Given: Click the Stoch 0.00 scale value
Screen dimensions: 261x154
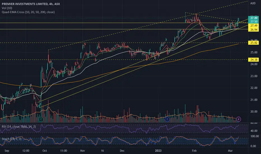Looking at the screenshot, I should coord(253,146).
